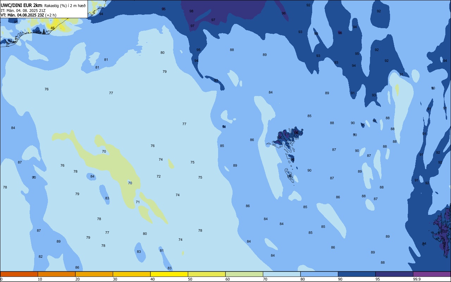Click the humidity value '82' on the map
This screenshot has width=451, height=282.
[41, 257]
